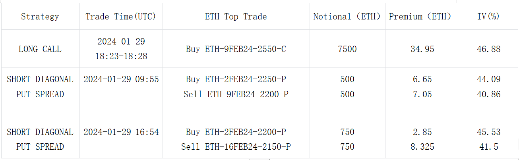Click the 34.95 premium value

pyautogui.click(x=422, y=49)
